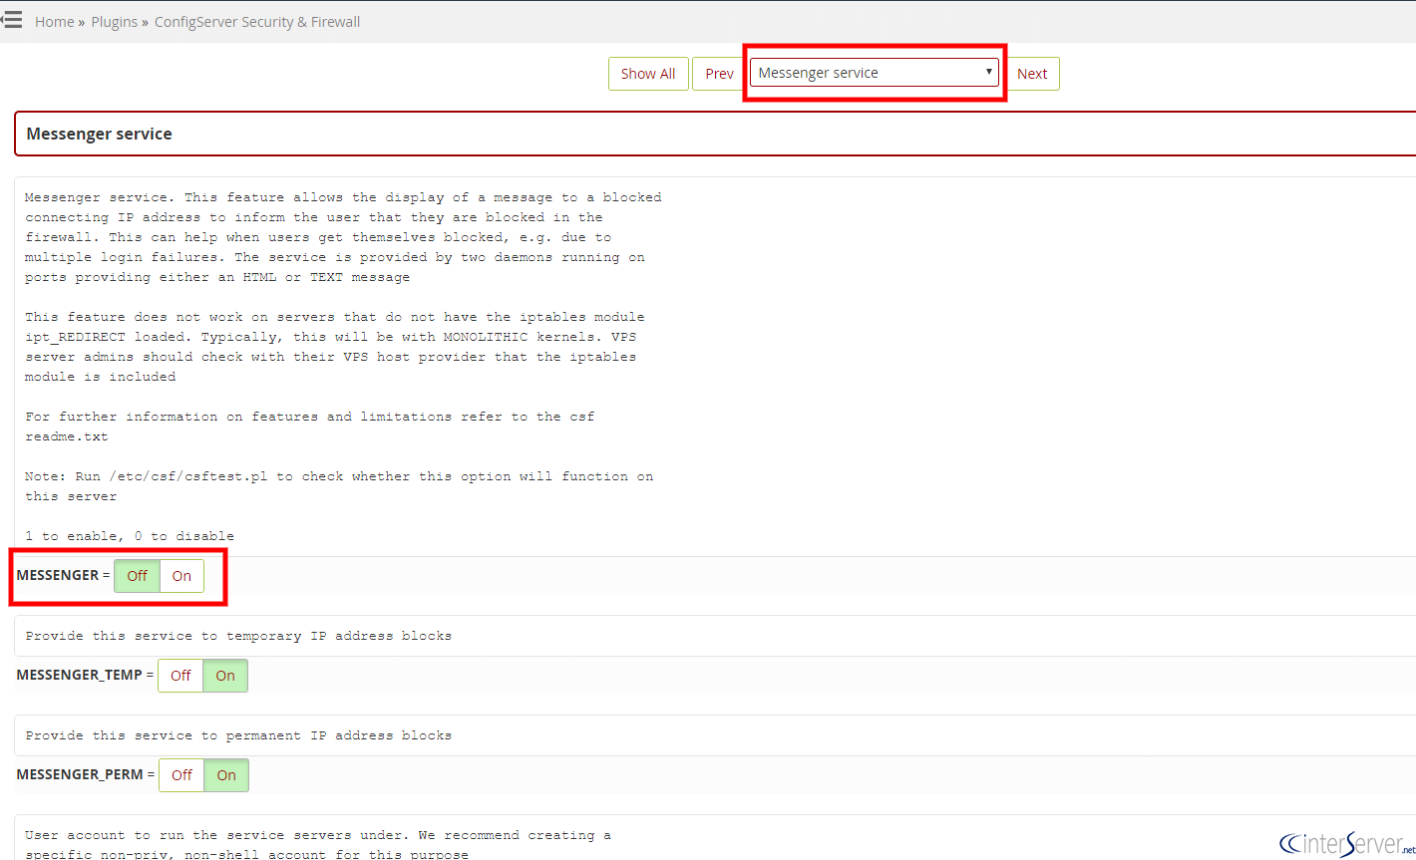Turn MESSENGER_PERM On
Screen dimensions: 1416x860
pos(226,775)
